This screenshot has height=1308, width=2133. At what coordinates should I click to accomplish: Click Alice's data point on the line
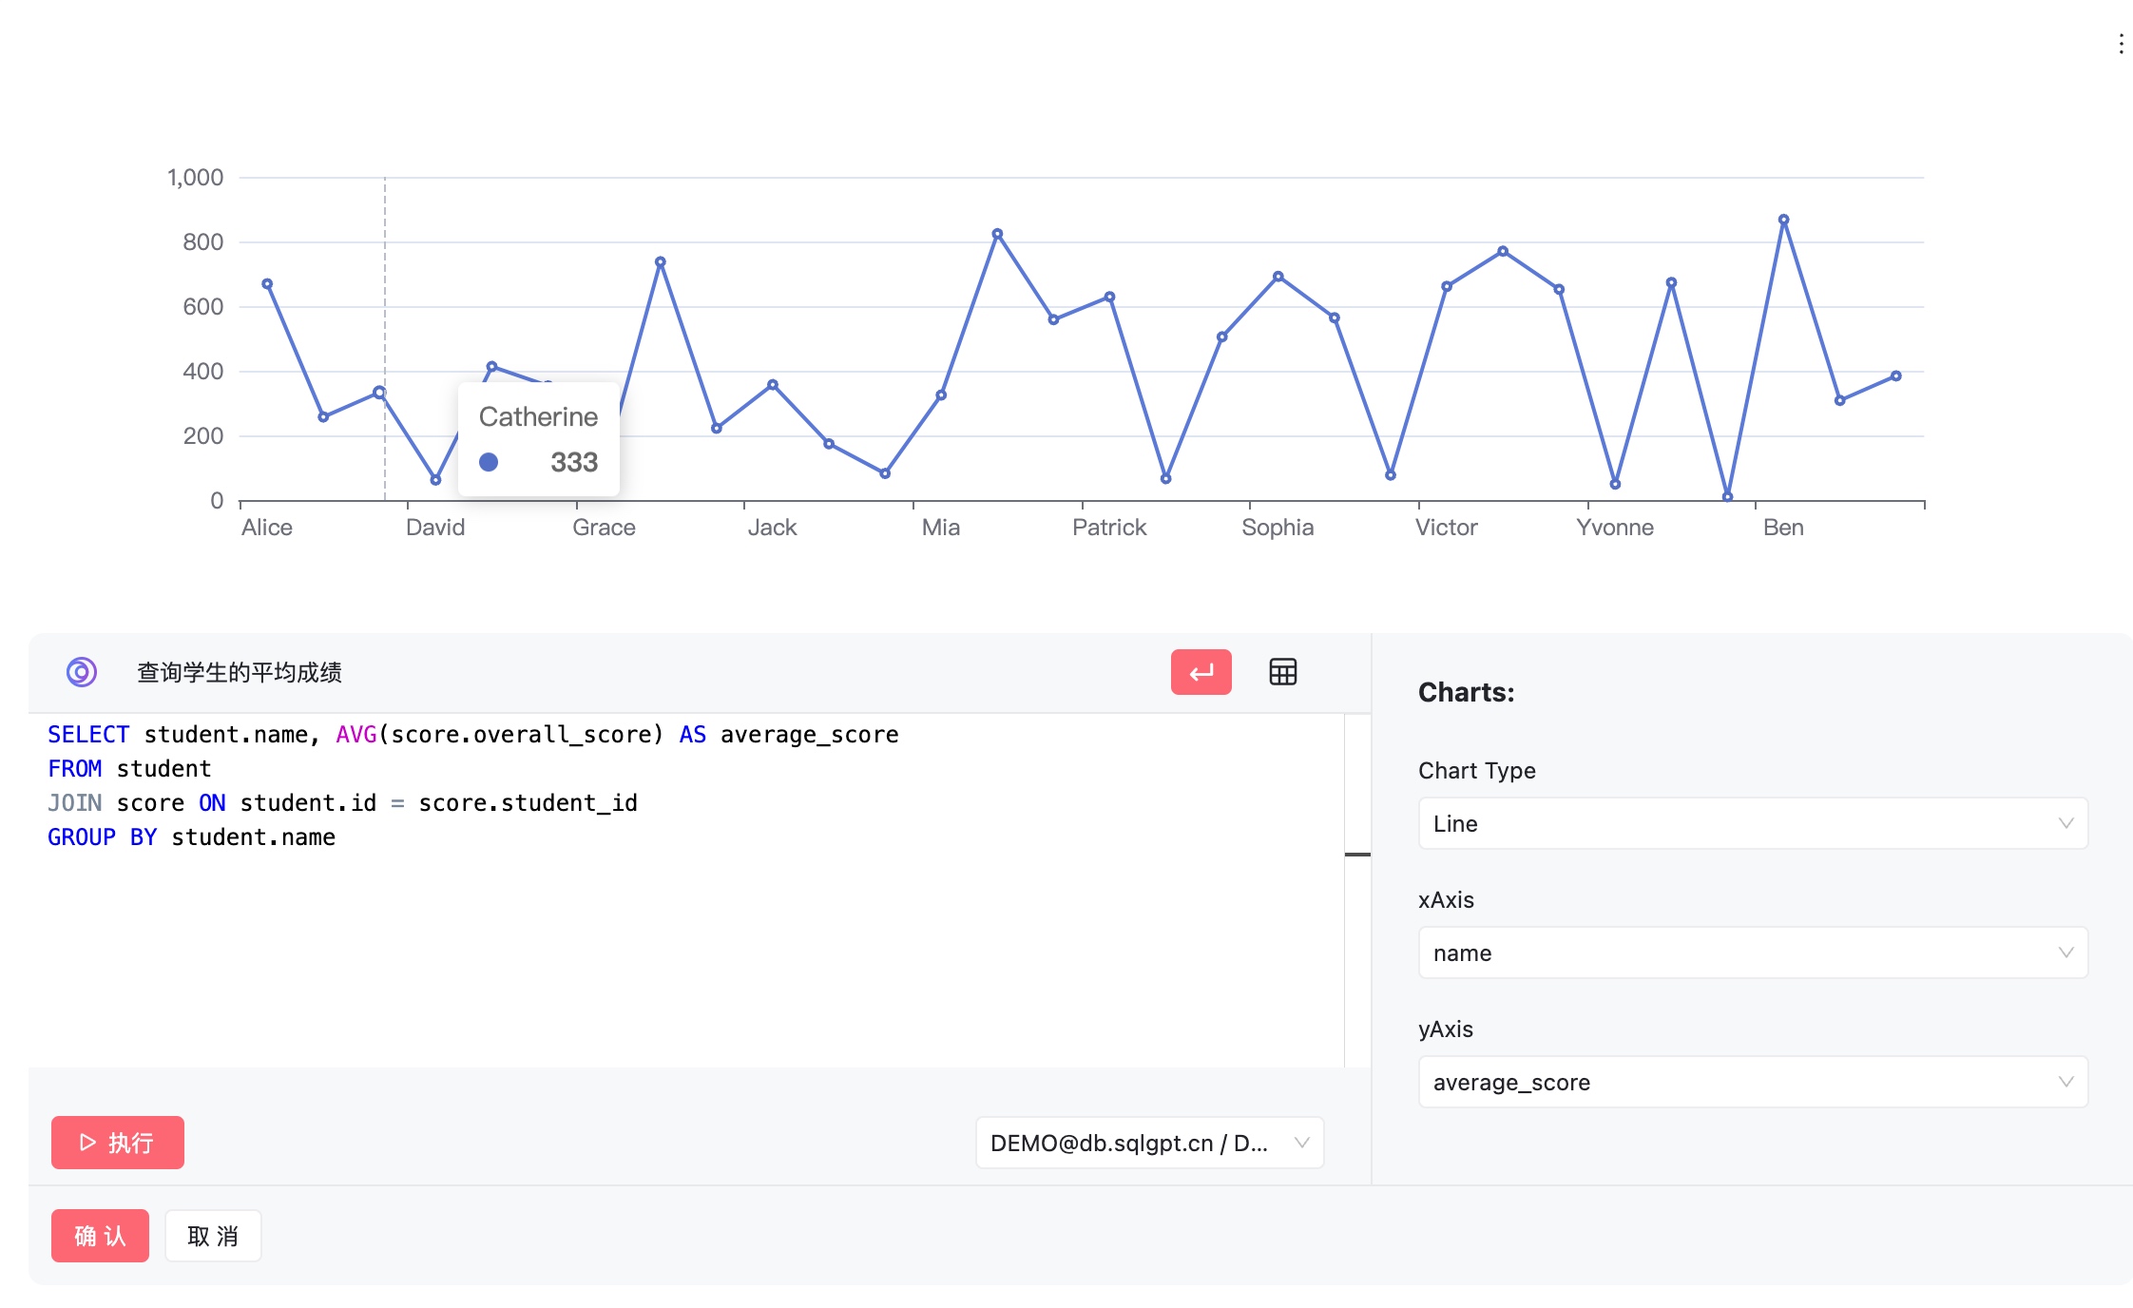pos(267,284)
